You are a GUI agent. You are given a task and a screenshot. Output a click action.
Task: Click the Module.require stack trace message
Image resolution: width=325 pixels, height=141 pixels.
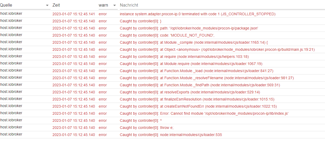click(191, 64)
